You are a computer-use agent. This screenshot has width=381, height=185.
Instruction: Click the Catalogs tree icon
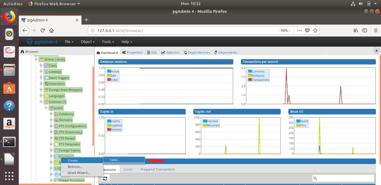click(x=46, y=72)
